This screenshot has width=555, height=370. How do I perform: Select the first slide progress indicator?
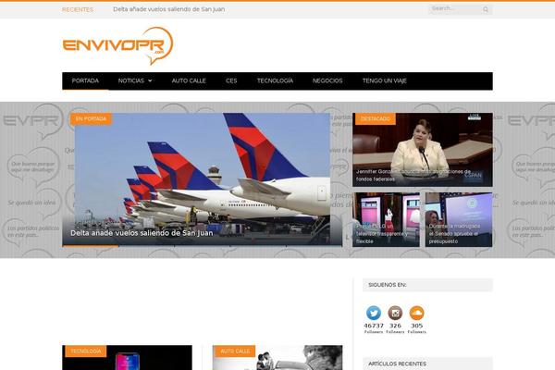pyautogui.click(x=91, y=246)
